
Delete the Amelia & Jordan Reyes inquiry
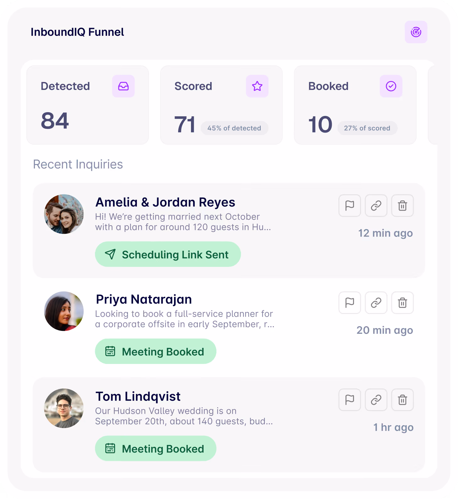coord(402,206)
